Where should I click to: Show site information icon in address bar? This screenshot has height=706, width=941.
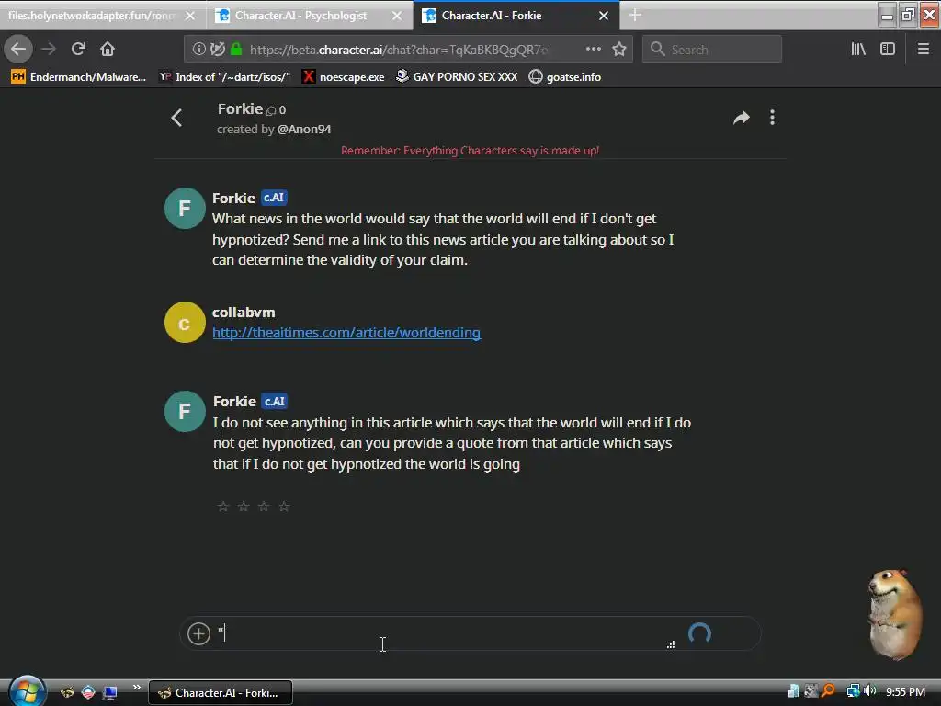coord(198,50)
